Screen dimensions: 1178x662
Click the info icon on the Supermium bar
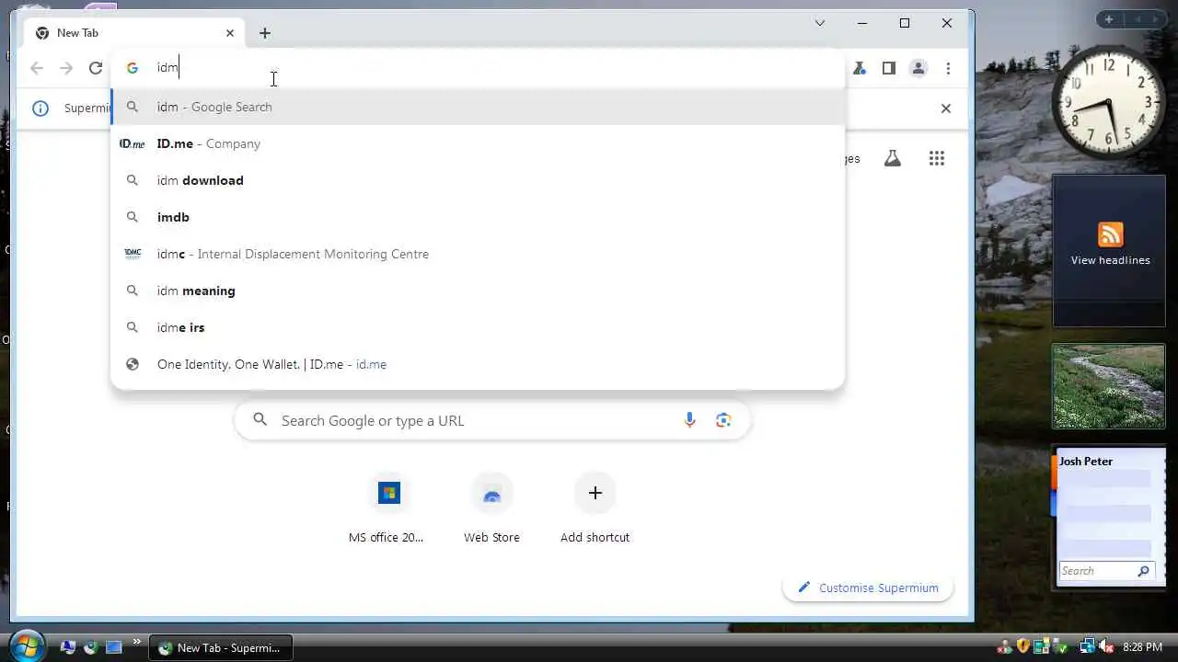point(40,108)
